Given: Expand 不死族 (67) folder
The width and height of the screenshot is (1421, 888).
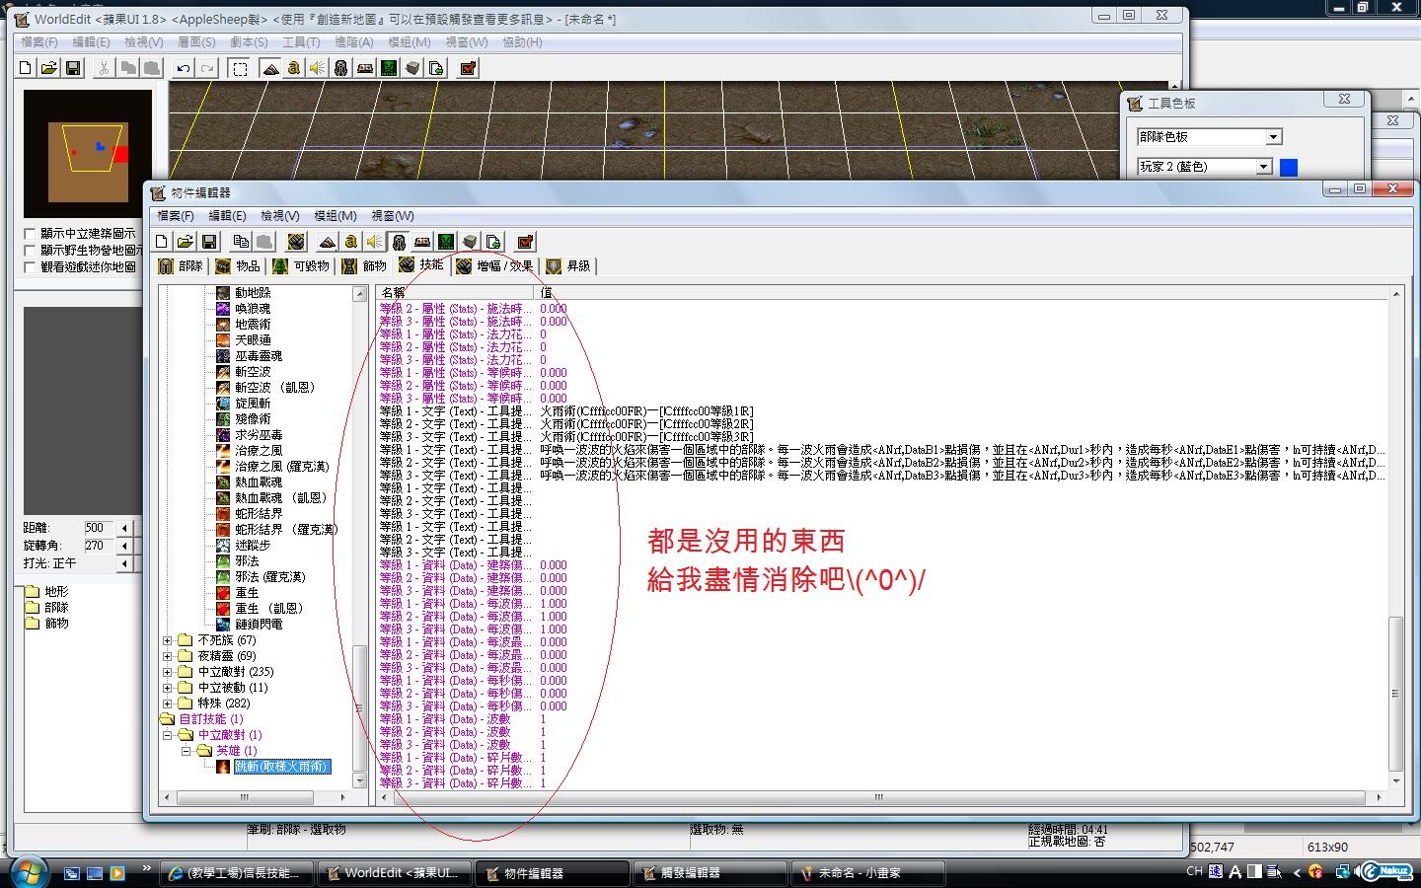Looking at the screenshot, I should 168,640.
